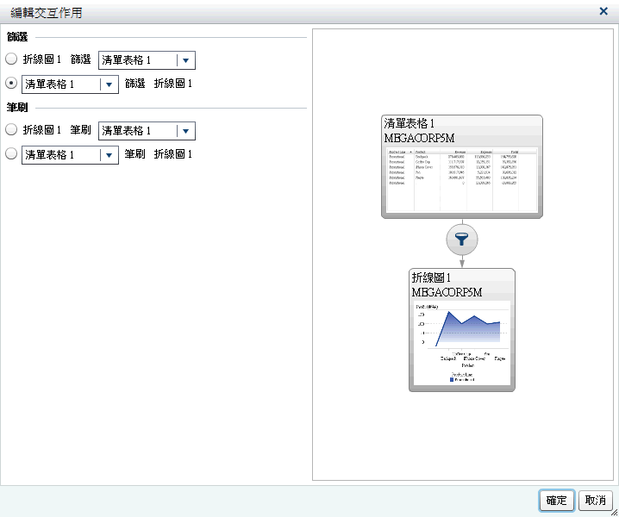
Task: Click the 清單表格 1 node title header
Action: pyautogui.click(x=462, y=130)
